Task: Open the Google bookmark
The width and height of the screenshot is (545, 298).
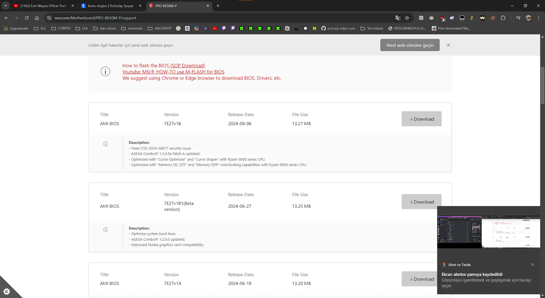Action: tap(178, 28)
